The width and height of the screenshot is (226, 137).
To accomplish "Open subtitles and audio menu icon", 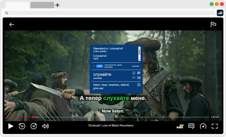I will click(x=191, y=126).
